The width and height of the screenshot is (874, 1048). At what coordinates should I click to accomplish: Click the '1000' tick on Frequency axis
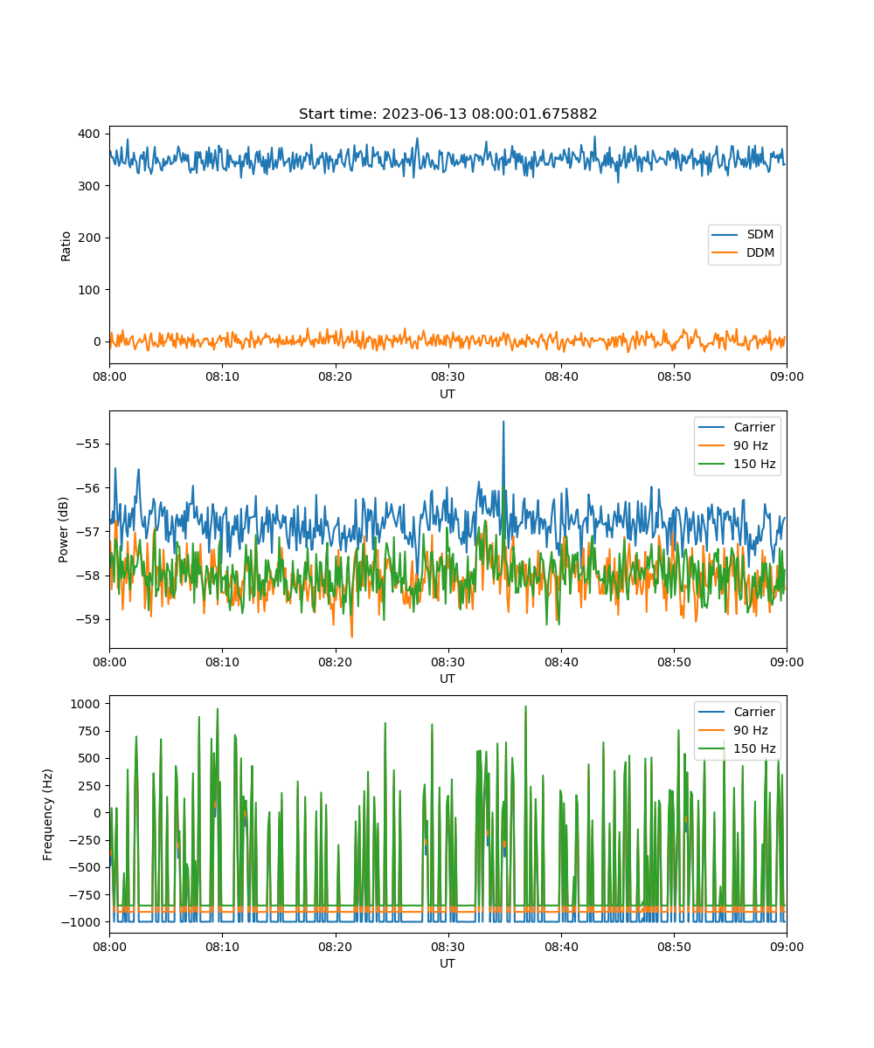click(87, 703)
